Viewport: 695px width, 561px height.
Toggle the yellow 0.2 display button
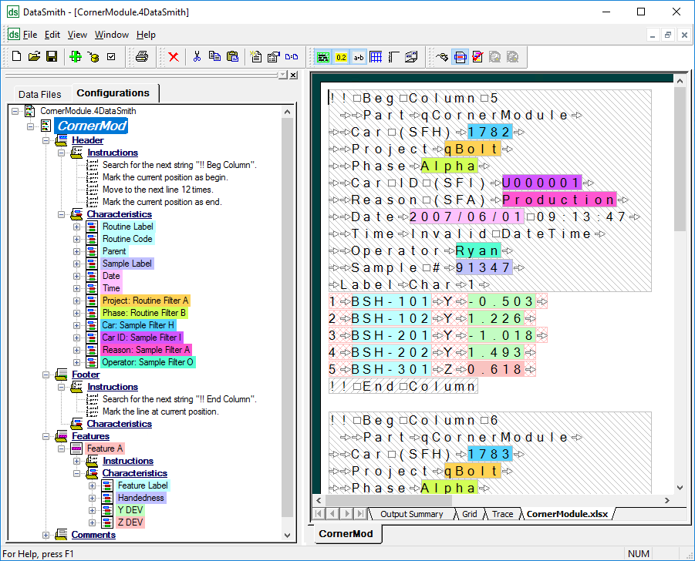[341, 56]
